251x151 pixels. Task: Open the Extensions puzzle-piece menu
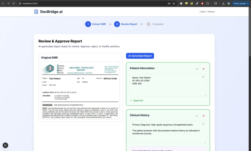coord(208,3)
